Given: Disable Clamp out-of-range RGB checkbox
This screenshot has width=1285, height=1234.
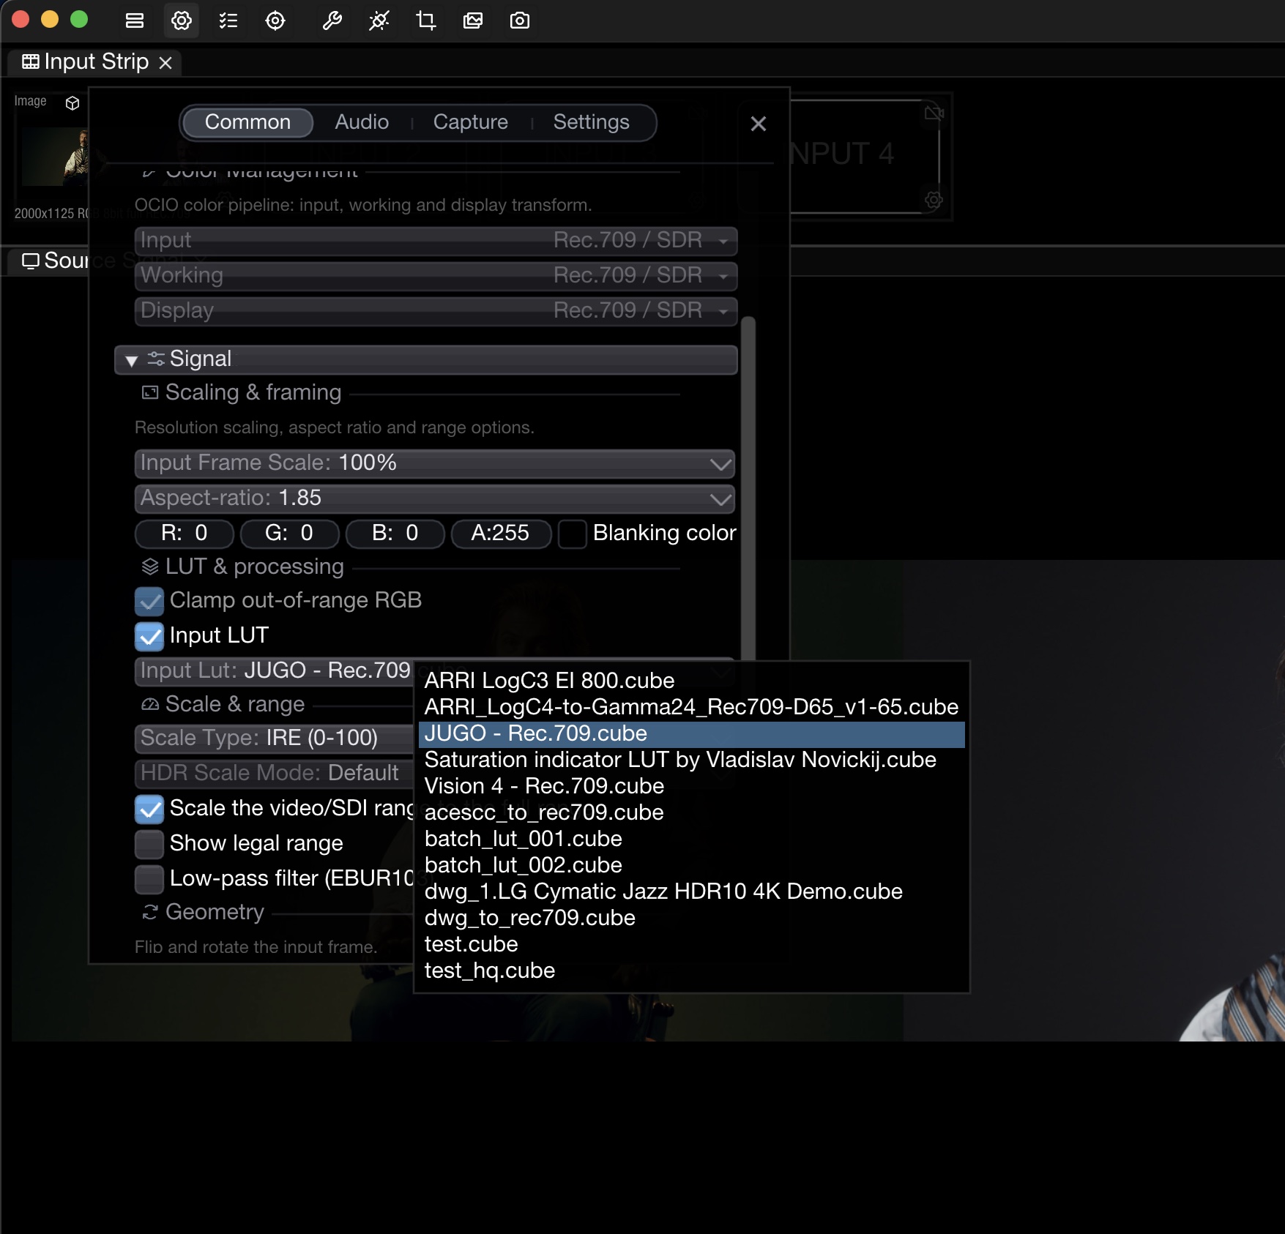Looking at the screenshot, I should click(149, 601).
